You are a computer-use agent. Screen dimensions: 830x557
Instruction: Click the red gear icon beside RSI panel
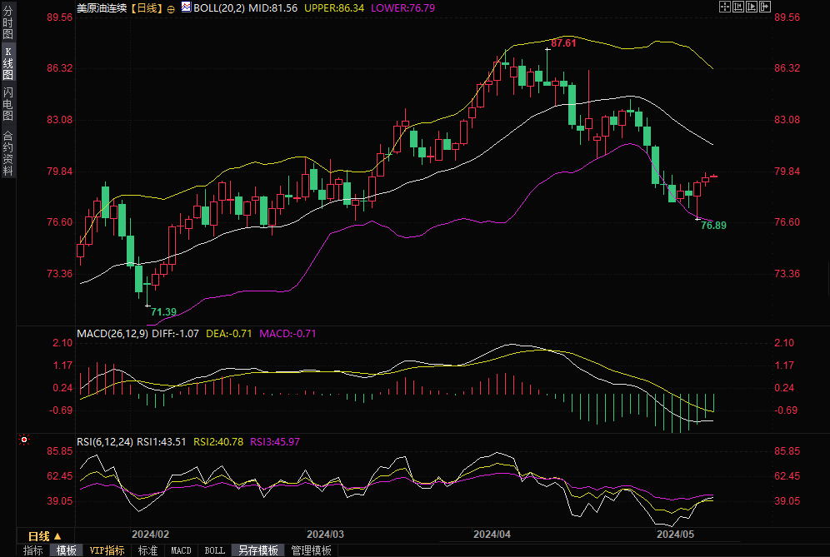click(24, 440)
